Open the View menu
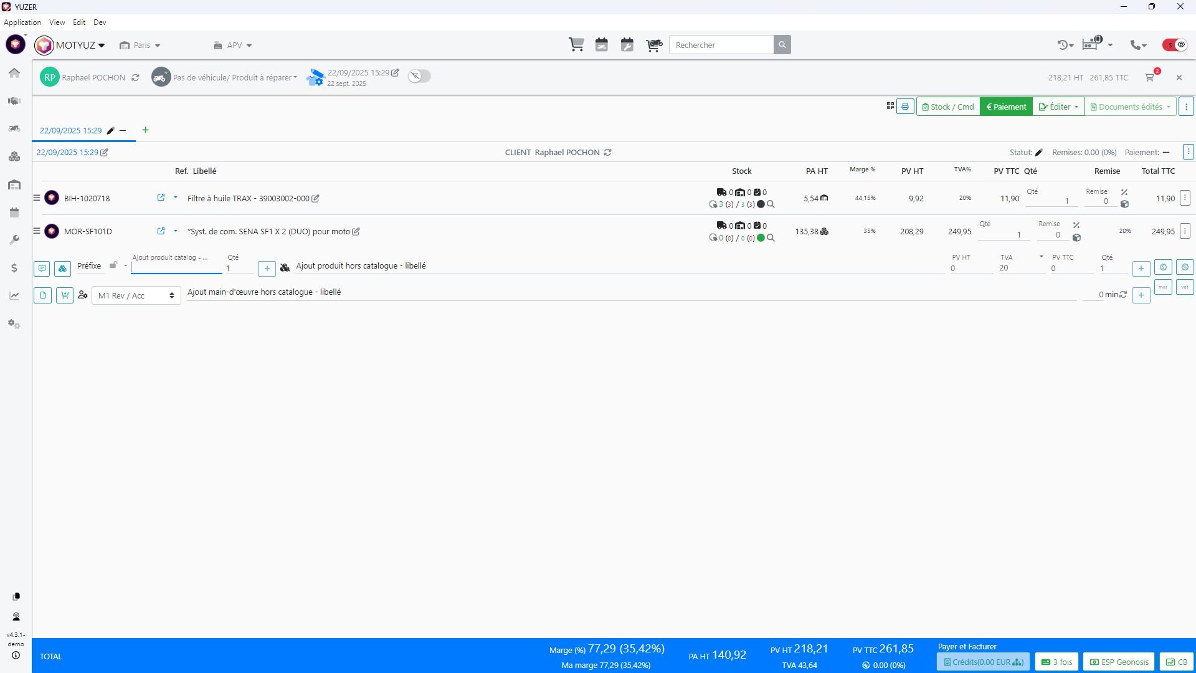This screenshot has width=1196, height=673. [57, 22]
